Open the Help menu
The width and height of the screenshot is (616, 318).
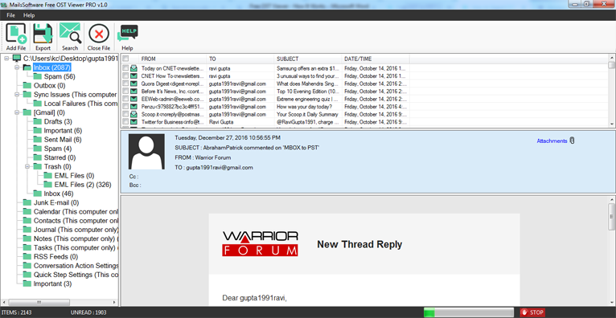coord(29,15)
